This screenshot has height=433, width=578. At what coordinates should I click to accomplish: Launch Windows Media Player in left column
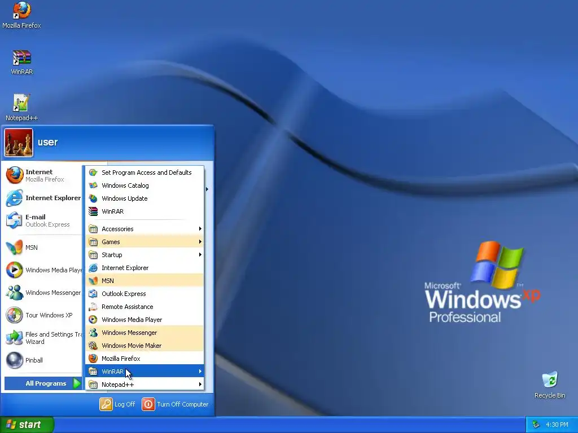43,270
